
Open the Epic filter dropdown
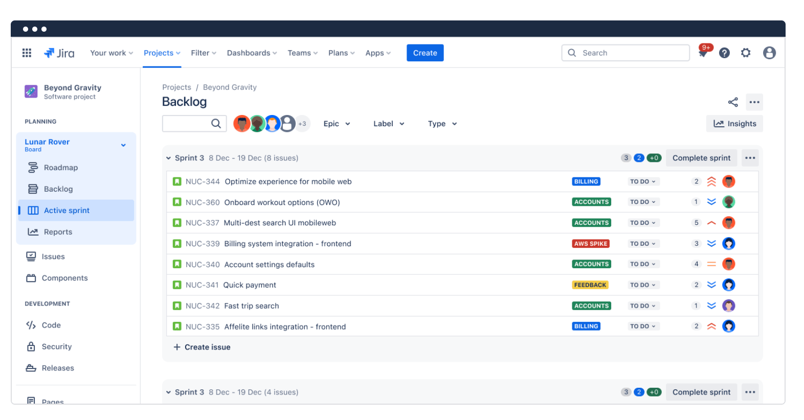pyautogui.click(x=337, y=124)
